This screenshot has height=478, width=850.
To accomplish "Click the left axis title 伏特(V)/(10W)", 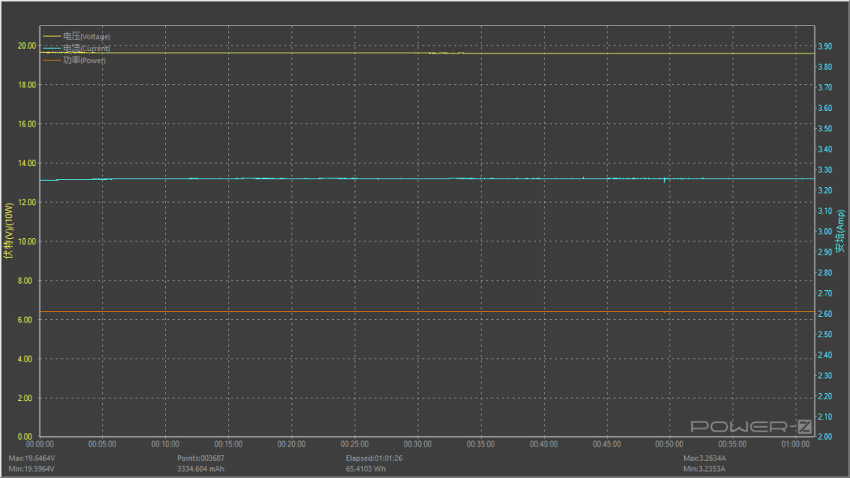I will click(x=8, y=231).
